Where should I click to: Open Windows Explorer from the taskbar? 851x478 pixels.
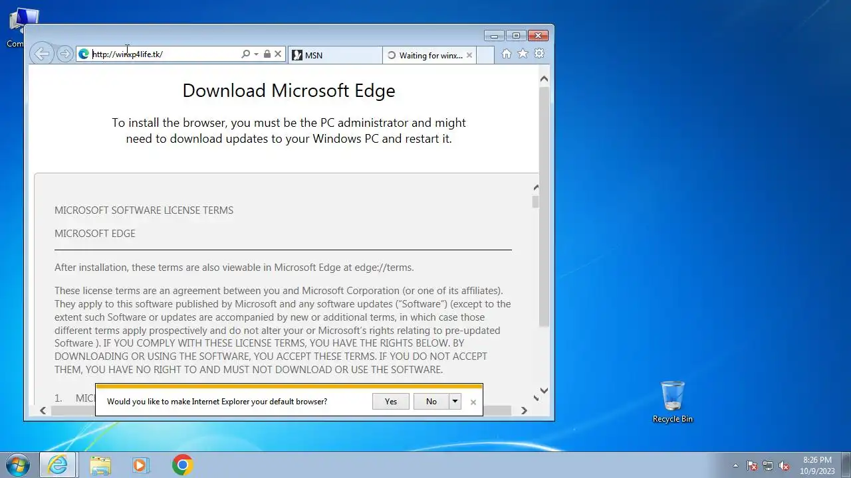tap(100, 465)
